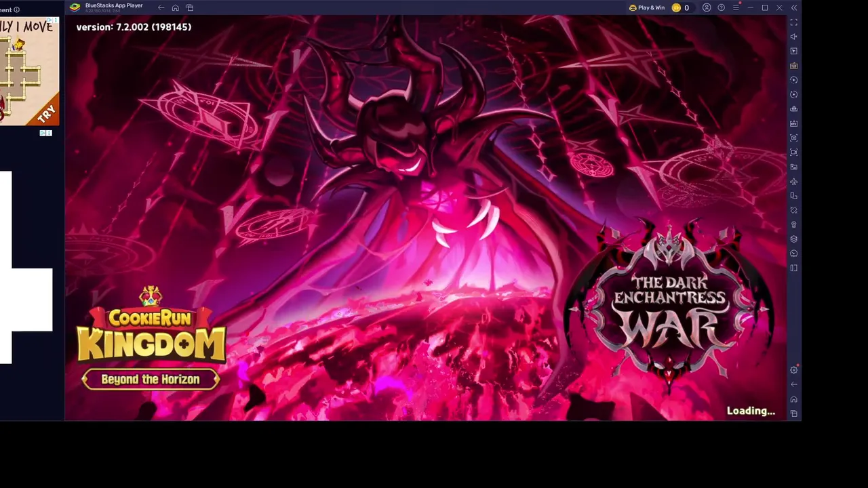Rotate the screen using sidebar icon

click(x=794, y=210)
